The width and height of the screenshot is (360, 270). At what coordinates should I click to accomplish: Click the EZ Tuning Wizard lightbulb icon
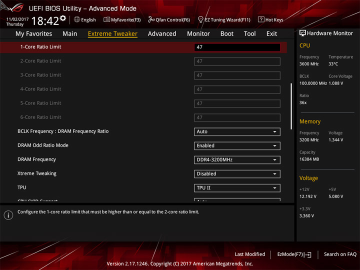pyautogui.click(x=200, y=19)
